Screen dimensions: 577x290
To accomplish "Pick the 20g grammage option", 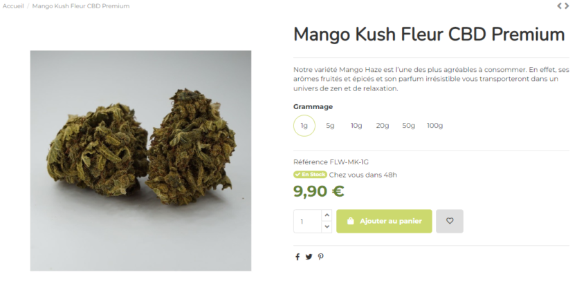I will 383,126.
